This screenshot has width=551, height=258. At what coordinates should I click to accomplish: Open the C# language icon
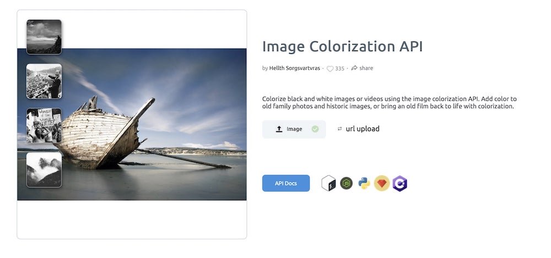point(400,183)
